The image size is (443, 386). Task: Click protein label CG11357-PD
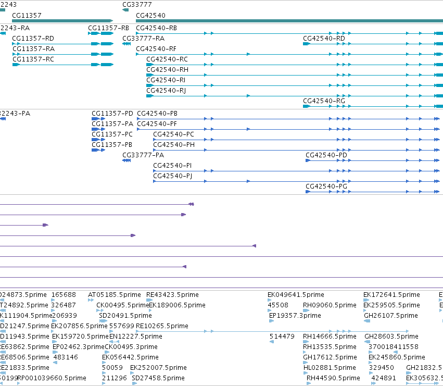[x=112, y=114]
